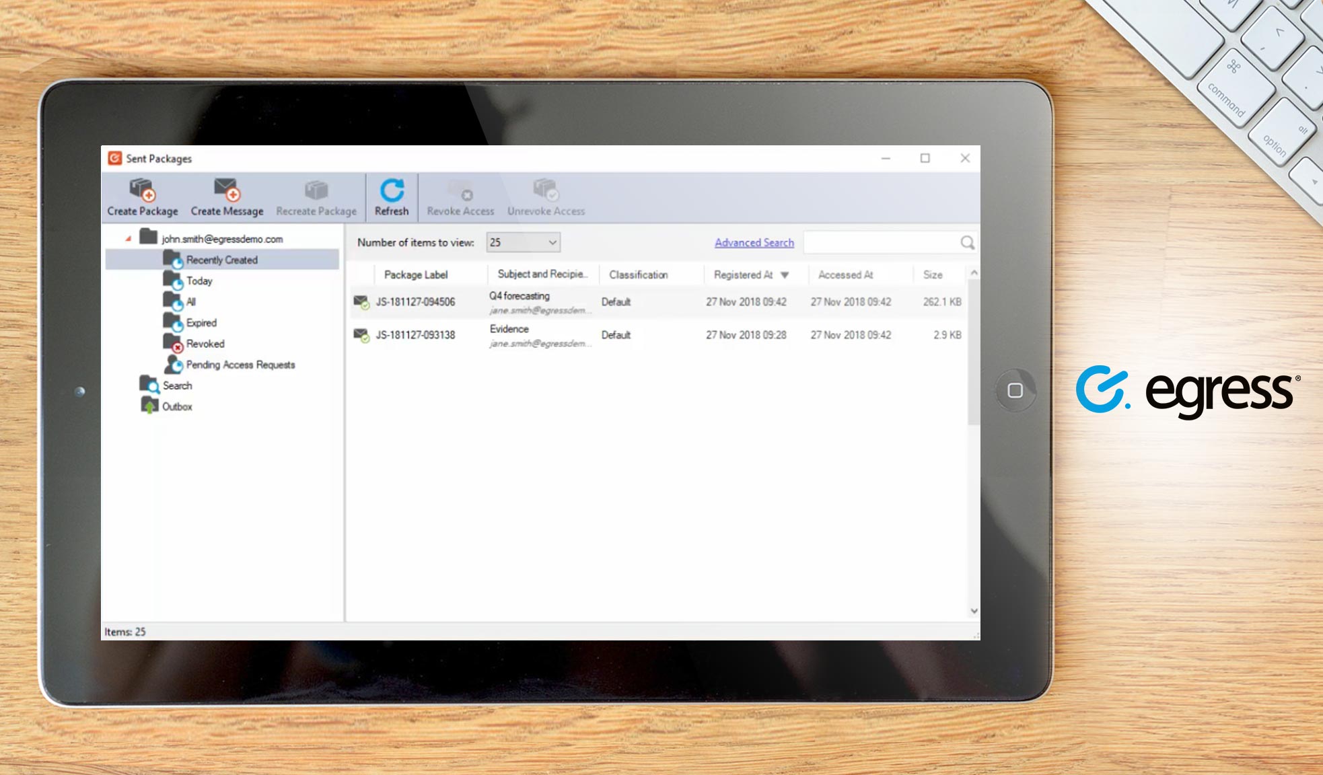Image resolution: width=1323 pixels, height=775 pixels.
Task: Select the Create Message icon
Action: 226,195
